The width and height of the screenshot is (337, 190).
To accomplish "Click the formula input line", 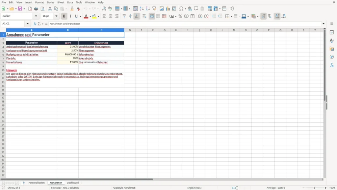I will pos(185,24).
